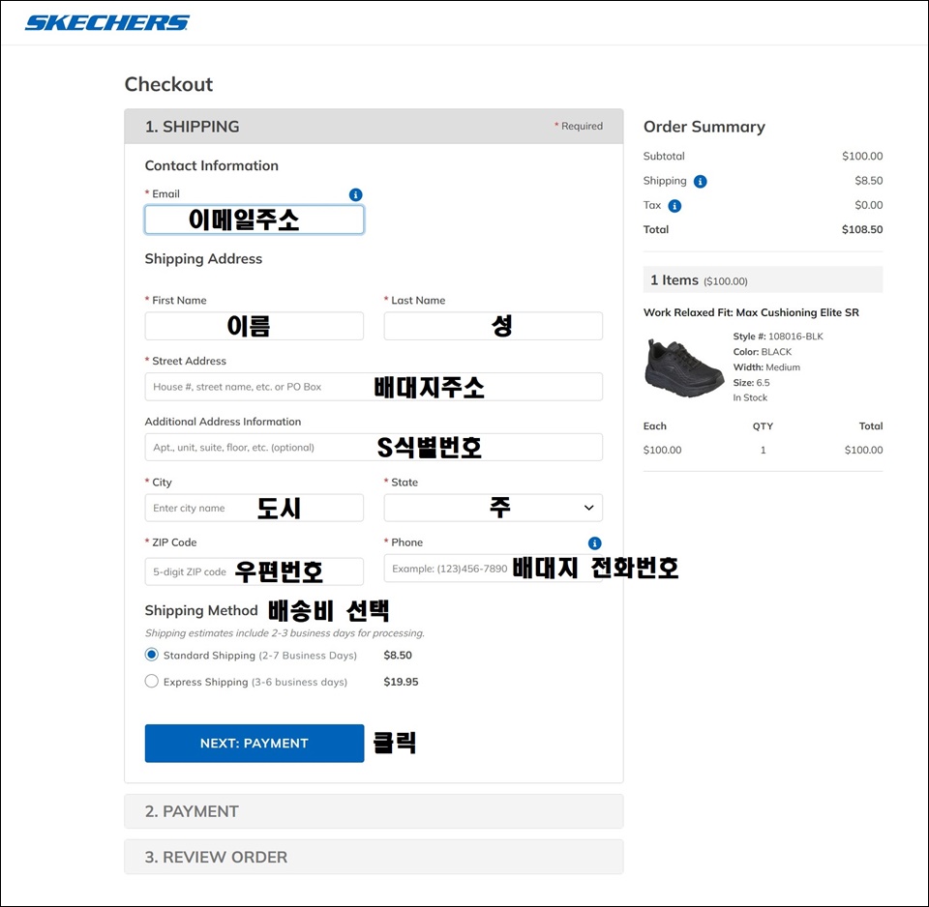Click the First Name field
Screen dimensions: 929x907
point(255,326)
